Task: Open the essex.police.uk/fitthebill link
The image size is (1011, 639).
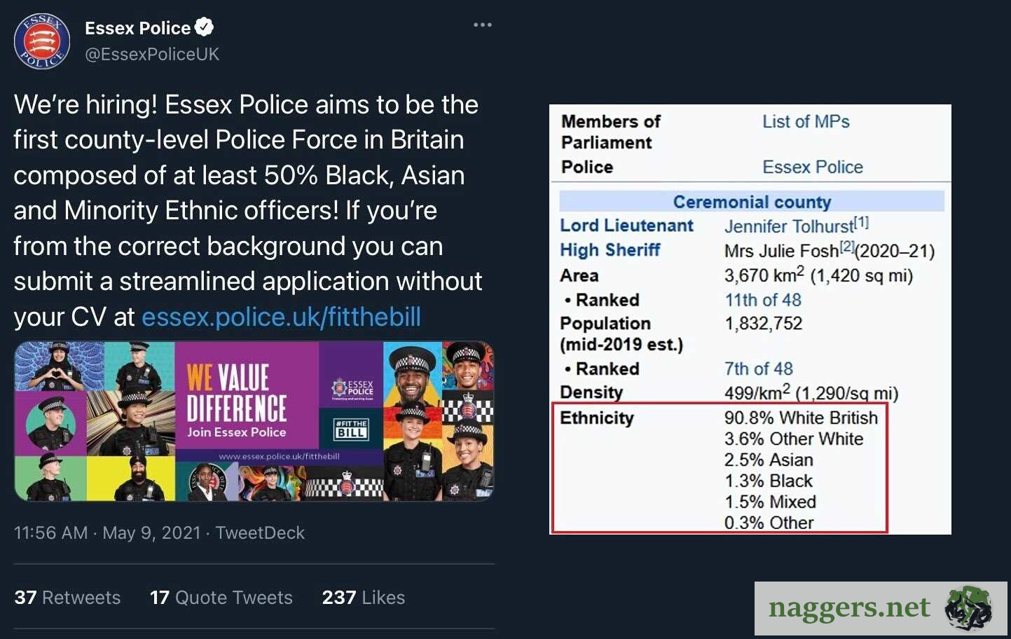Action: click(281, 317)
